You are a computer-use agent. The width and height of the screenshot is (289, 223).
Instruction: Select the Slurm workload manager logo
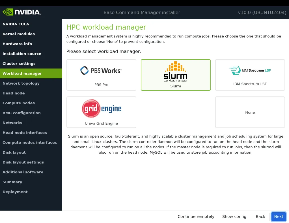coord(175,71)
